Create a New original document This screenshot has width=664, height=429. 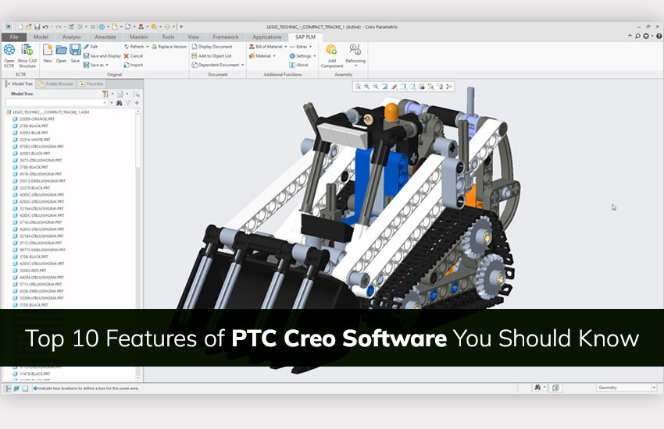click(48, 53)
